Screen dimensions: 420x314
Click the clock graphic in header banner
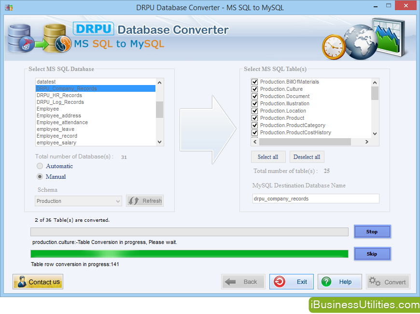334,47
